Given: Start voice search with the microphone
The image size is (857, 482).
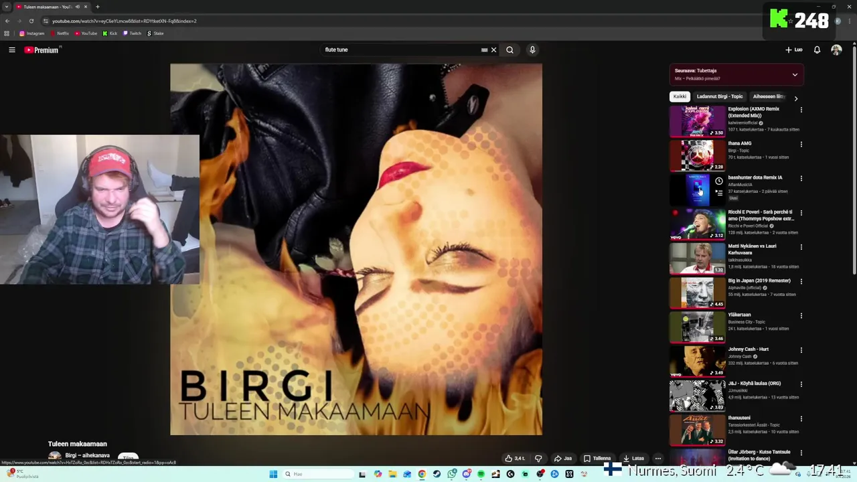Looking at the screenshot, I should (x=532, y=50).
